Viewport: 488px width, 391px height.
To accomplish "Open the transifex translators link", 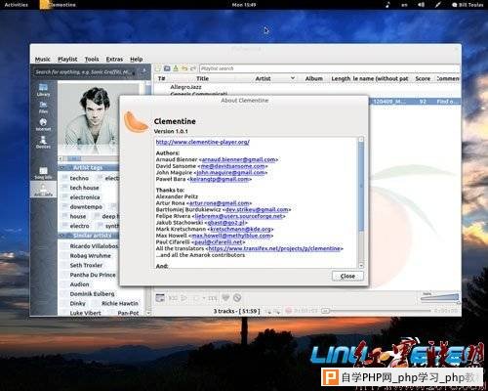I will [274, 248].
